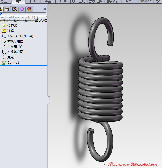Switch to the 草图 tab

[x=18, y=2]
